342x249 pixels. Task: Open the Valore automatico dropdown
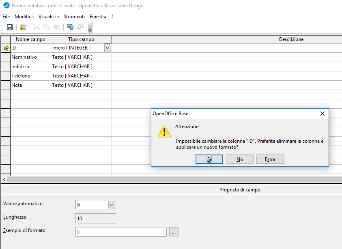[x=112, y=205]
